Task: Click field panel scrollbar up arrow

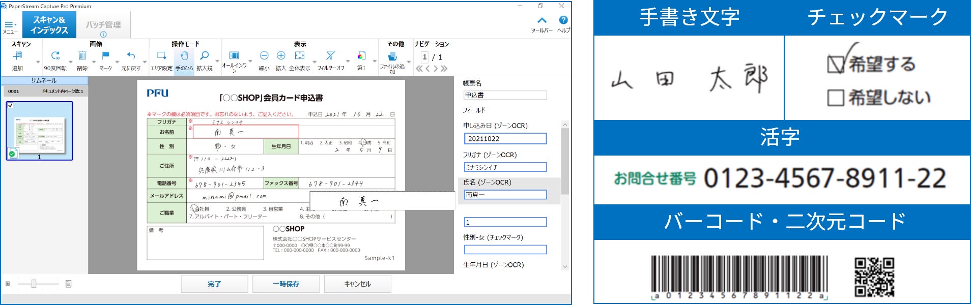Action: click(565, 125)
